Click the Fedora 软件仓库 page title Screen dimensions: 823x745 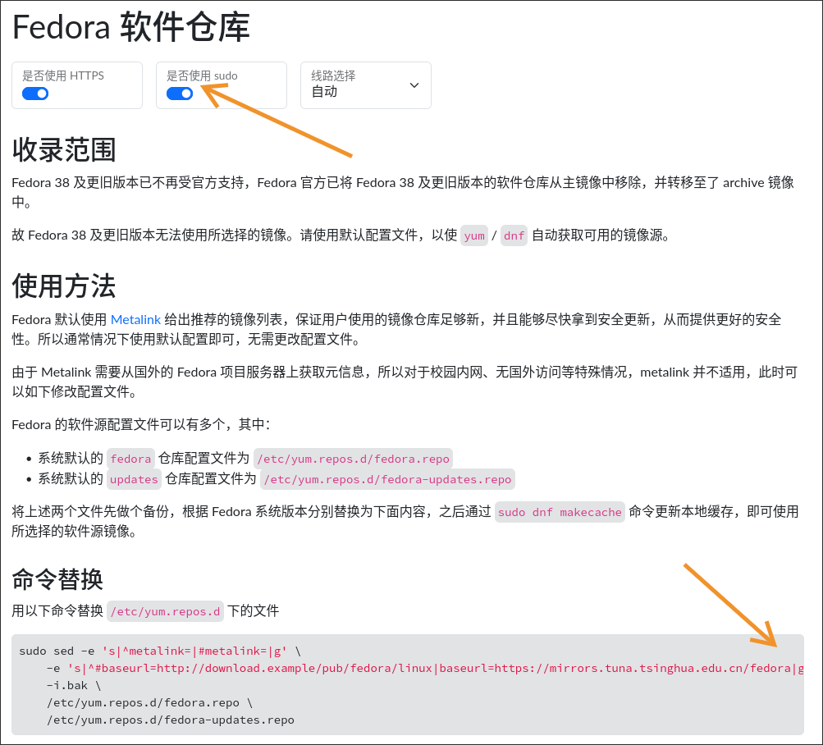[x=130, y=27]
